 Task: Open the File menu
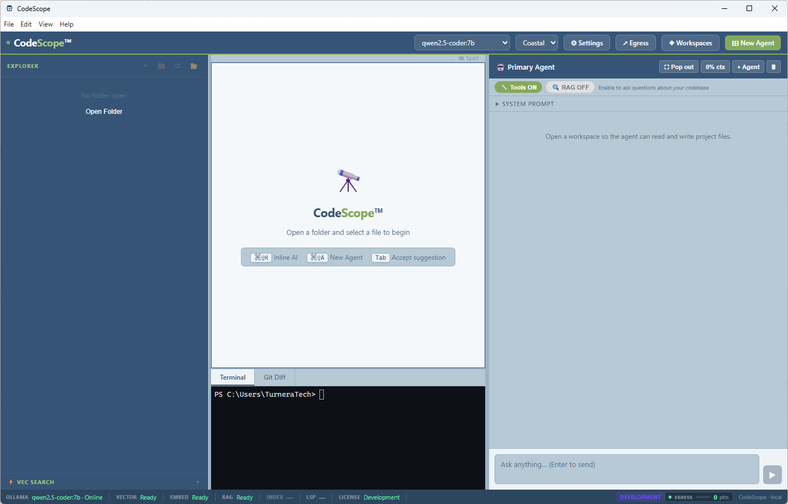[x=9, y=24]
